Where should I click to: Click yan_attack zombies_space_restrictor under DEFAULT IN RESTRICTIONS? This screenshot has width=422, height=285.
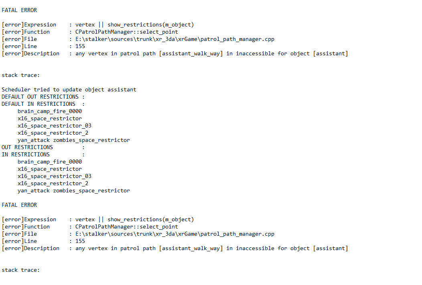point(74,140)
